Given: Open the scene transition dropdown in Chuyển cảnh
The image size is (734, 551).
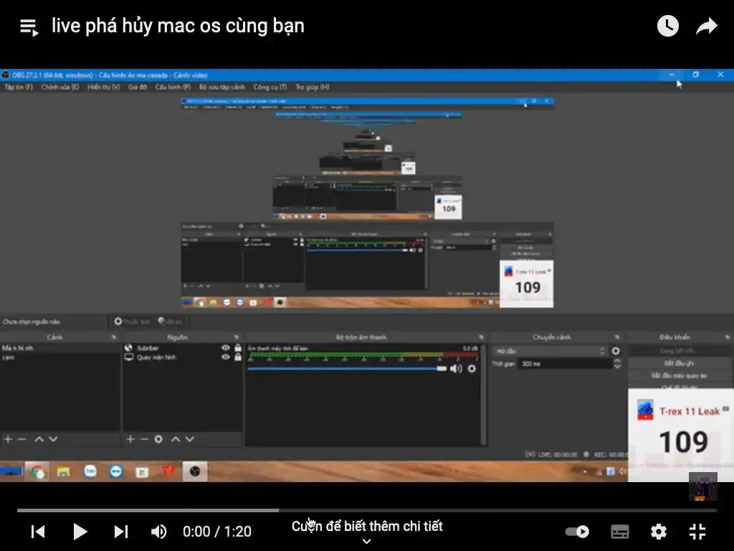Looking at the screenshot, I should [550, 351].
